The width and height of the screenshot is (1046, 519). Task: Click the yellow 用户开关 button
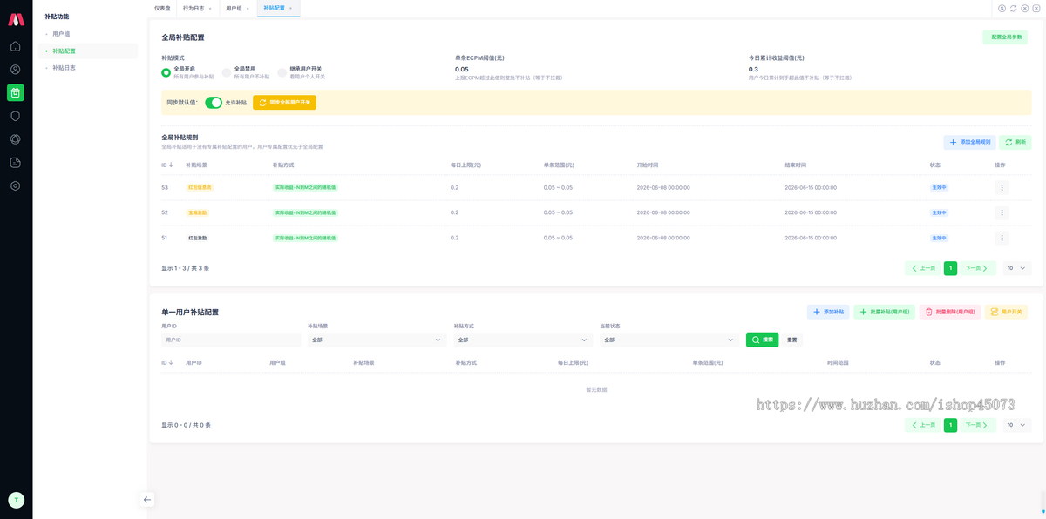click(1006, 312)
